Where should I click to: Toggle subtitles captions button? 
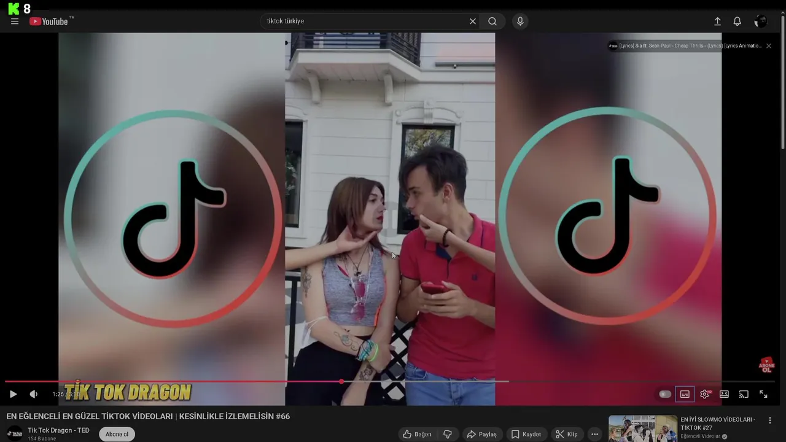tap(685, 394)
